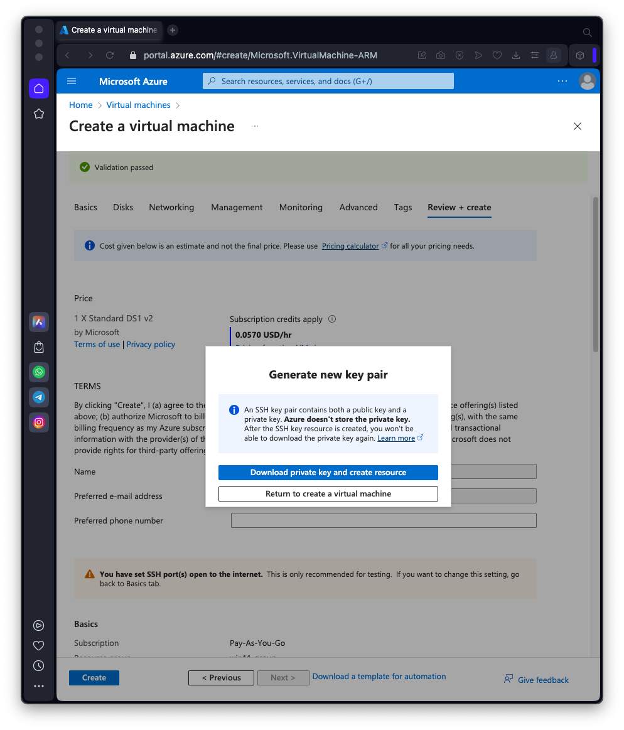Click the edit/share page icon in address bar
Screen dimensions: 624x730
(422, 55)
